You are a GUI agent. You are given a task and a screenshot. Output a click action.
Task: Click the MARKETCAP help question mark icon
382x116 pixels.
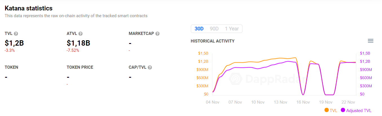[x=158, y=34]
